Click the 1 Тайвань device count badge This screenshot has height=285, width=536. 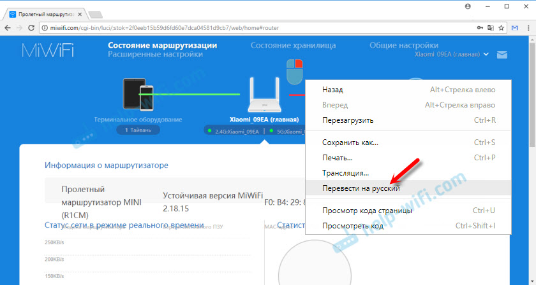[138, 130]
